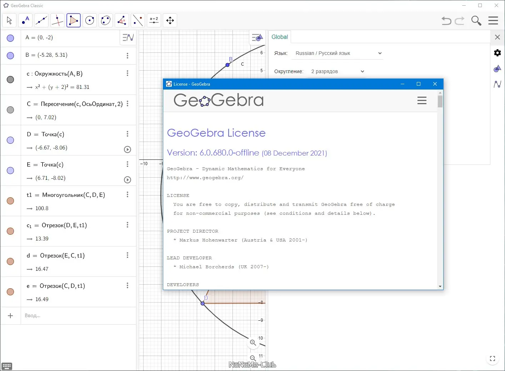Open the geogebra.org link in license
Screen dimensions: 505x371
coord(205,178)
